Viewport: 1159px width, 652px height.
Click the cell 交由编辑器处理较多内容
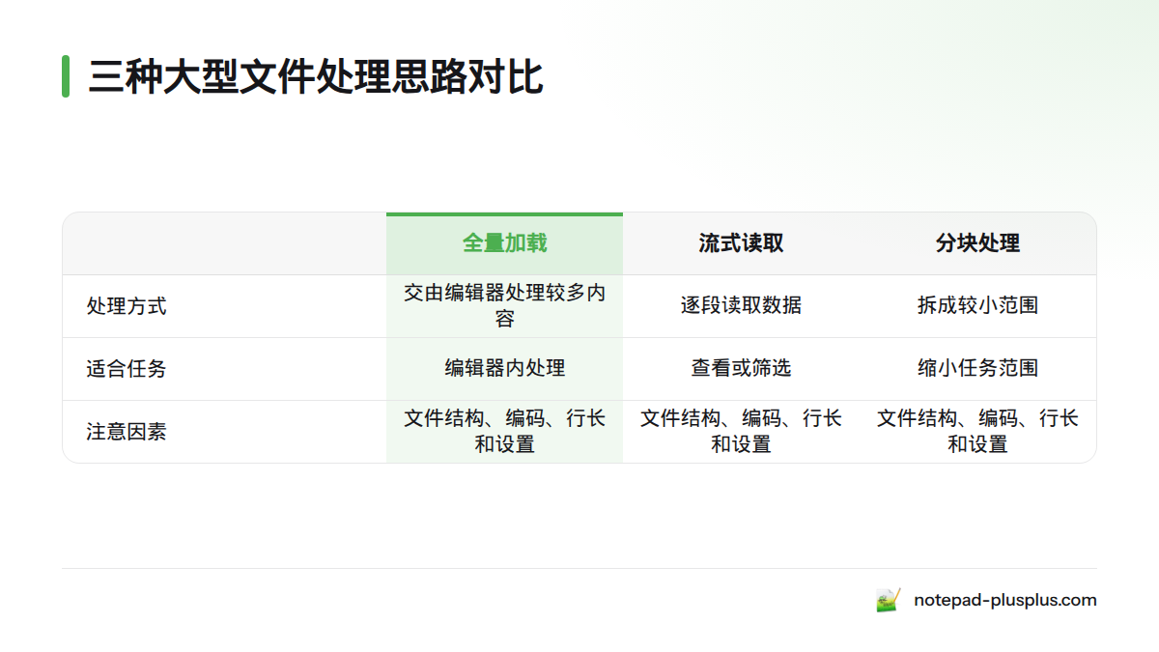click(x=504, y=306)
